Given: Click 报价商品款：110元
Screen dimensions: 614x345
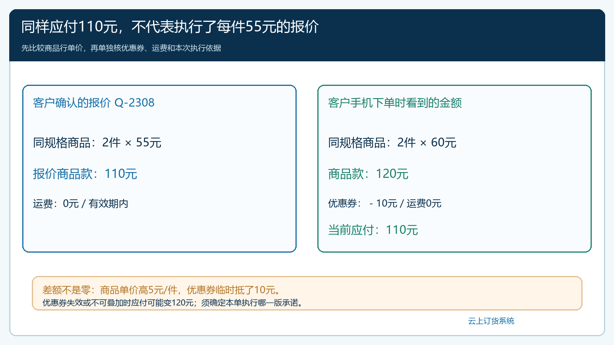Looking at the screenshot, I should click(85, 174).
